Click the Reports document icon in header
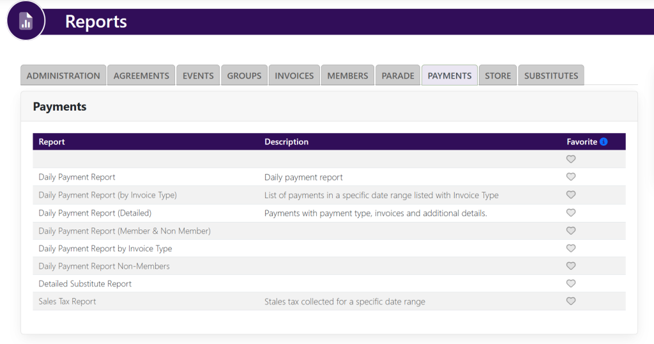 click(x=26, y=21)
